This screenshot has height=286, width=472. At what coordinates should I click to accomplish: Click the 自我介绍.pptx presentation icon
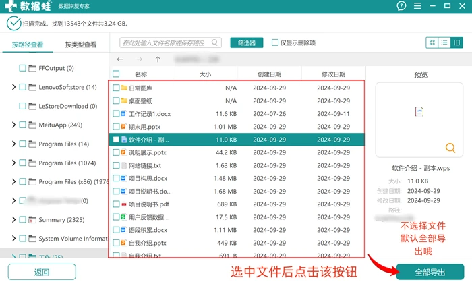[x=123, y=243]
